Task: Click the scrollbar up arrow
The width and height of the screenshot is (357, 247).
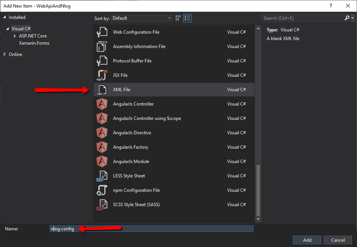Action: pyautogui.click(x=258, y=28)
